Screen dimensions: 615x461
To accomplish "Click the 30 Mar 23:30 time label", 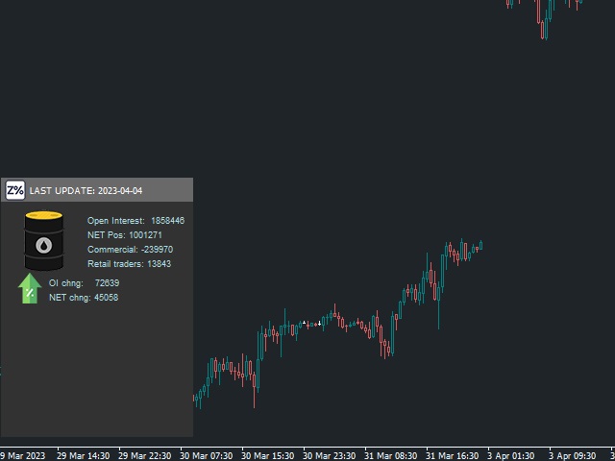I will tap(330, 456).
